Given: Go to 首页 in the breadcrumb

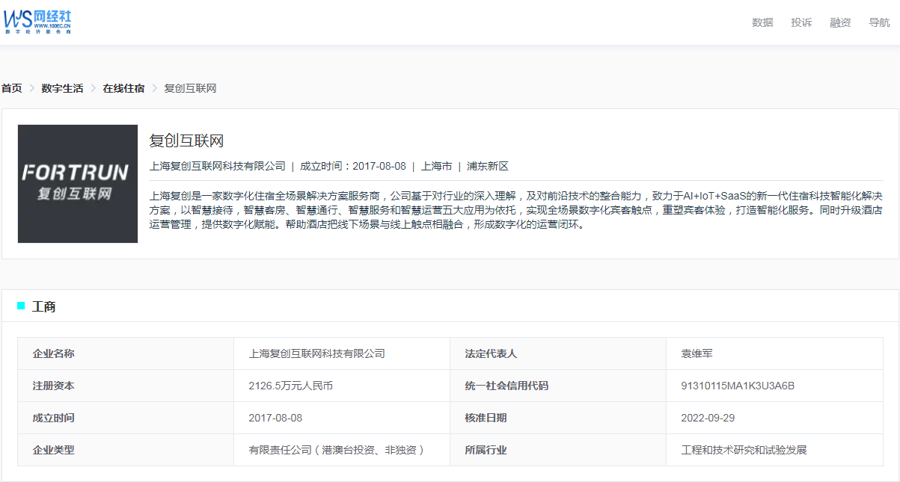Looking at the screenshot, I should 12,88.
